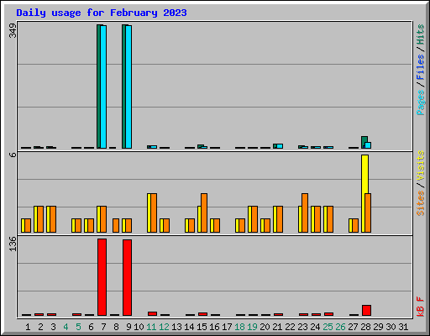Click day label 24 on the x-axis
Viewport: 430px width, 336px height.
click(x=315, y=327)
